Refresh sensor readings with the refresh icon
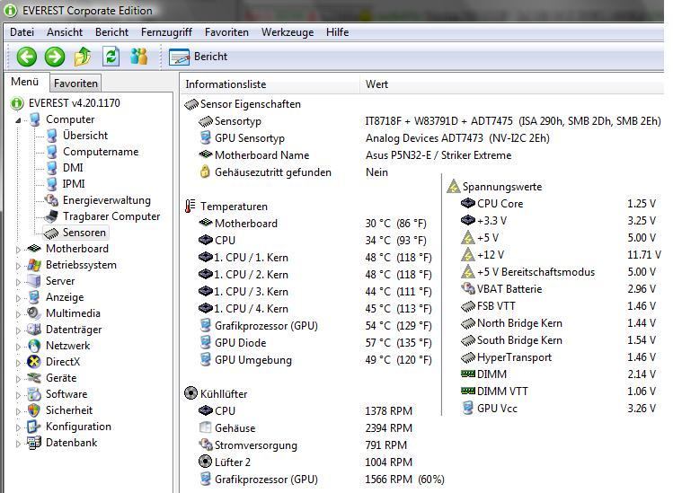This screenshot has width=673, height=493. click(x=111, y=57)
